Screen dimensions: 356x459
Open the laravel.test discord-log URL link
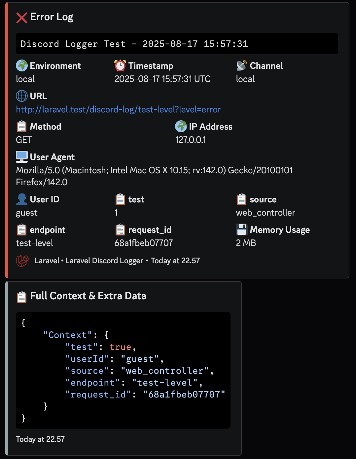[x=118, y=109]
